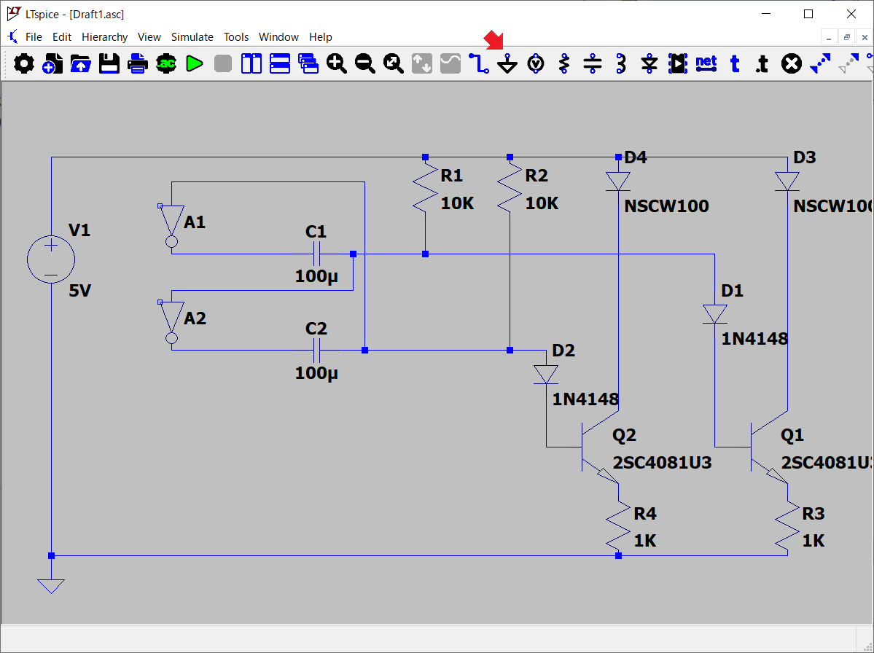Select the Draw Wire tool
874x653 pixels.
[x=479, y=64]
